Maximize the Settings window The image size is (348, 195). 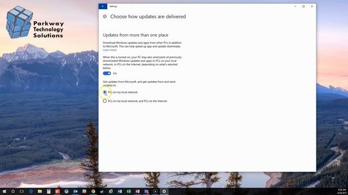(x=303, y=6)
